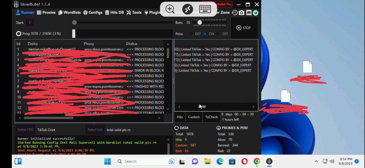
Task: Select the OFF proxy mode radio button
Action: click(x=218, y=34)
